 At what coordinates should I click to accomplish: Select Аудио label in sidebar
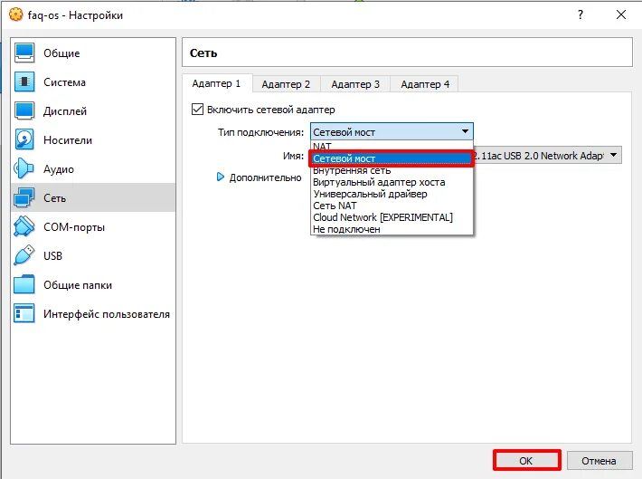coord(59,169)
